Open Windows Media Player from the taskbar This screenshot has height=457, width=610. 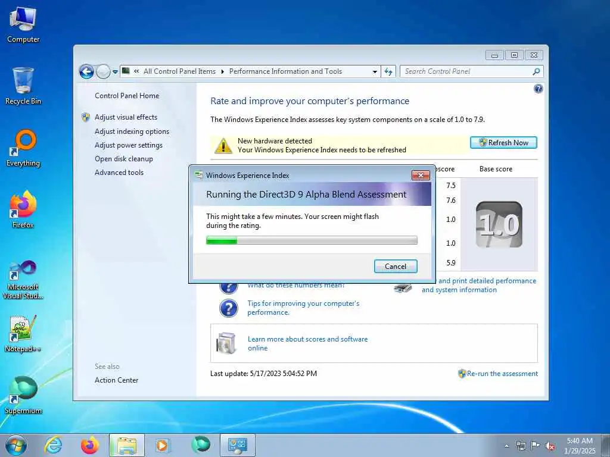[x=162, y=445]
